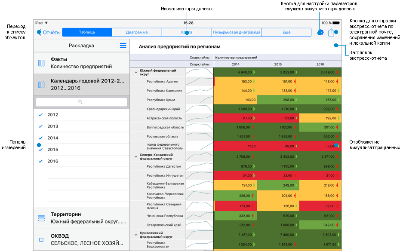Uncheck year 2012 in calendar list
403x251 pixels.
pos(41,115)
